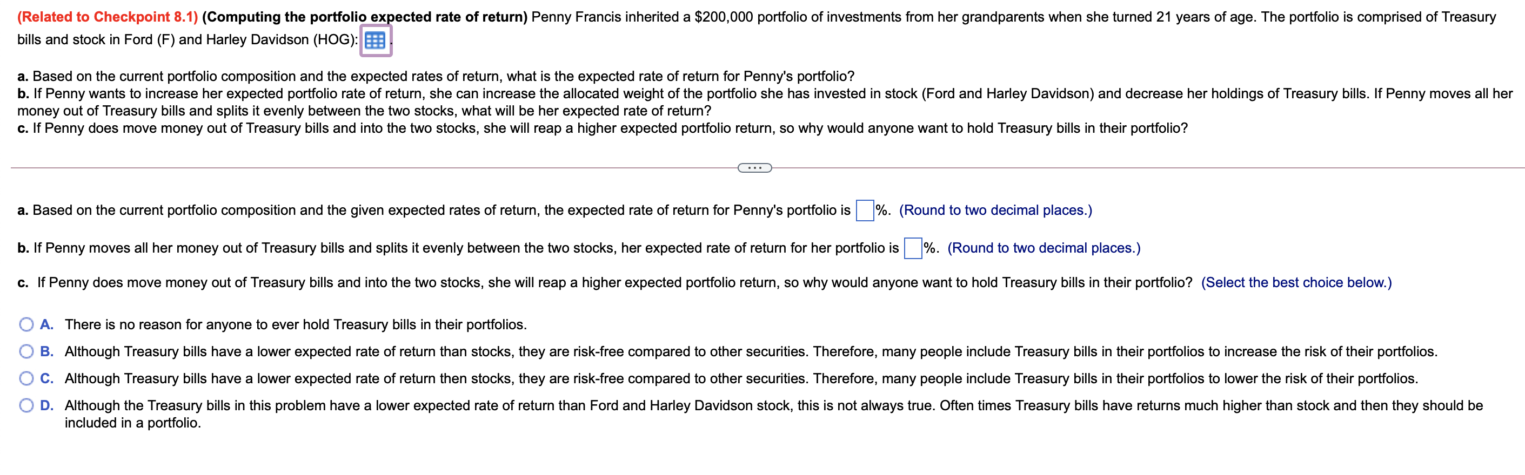
Task: Choose 'There is no reason' answer text
Action: [296, 324]
